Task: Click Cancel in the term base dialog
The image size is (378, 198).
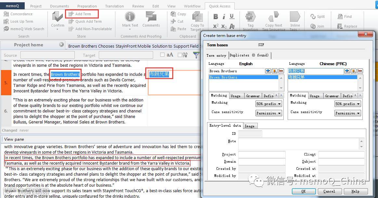Action: click(x=329, y=191)
